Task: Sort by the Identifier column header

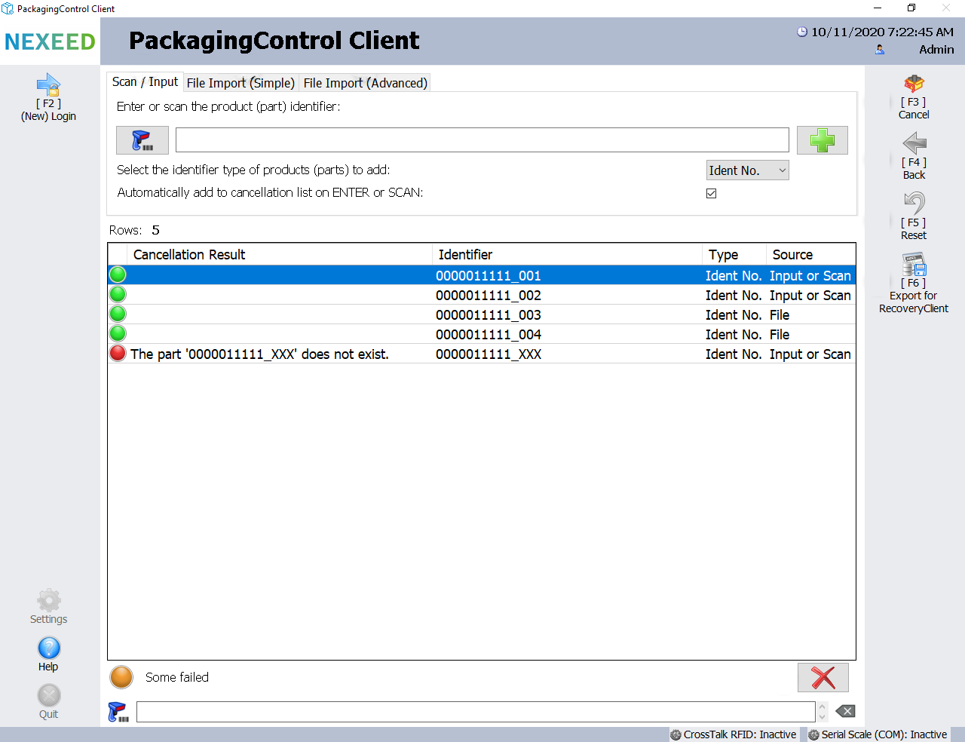Action: coord(565,255)
